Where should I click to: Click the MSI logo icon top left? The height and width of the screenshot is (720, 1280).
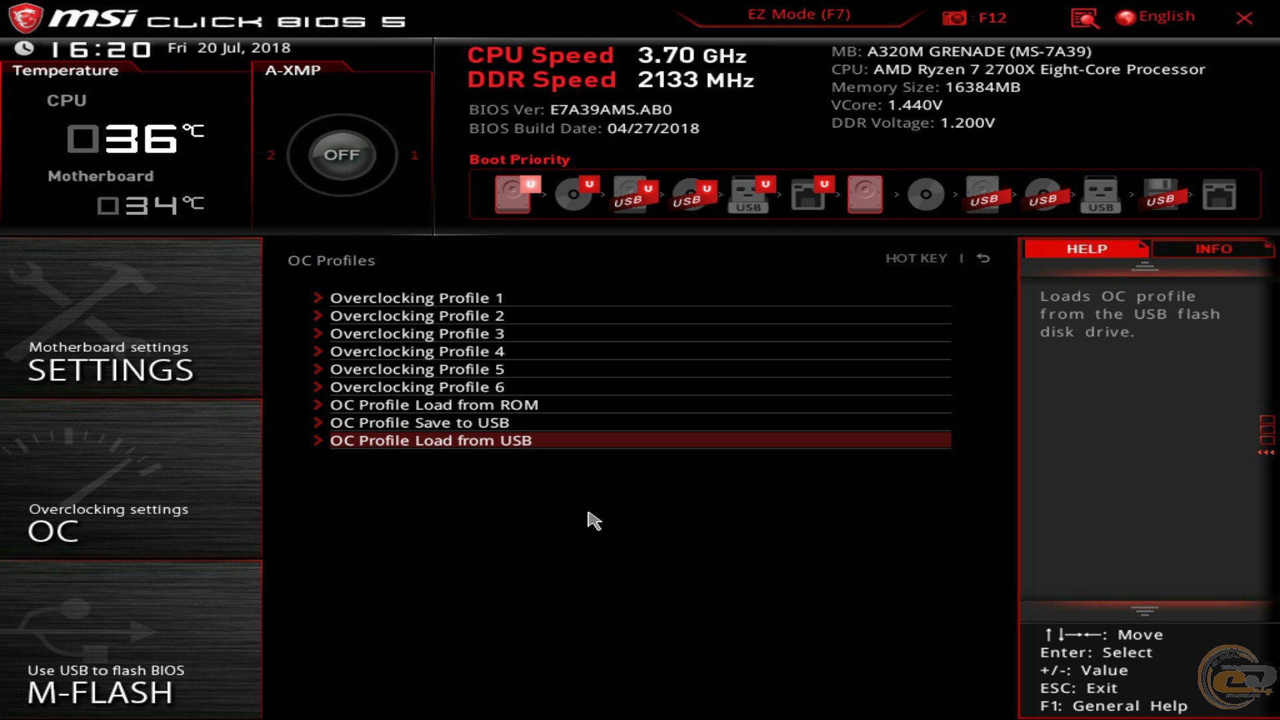pos(27,17)
